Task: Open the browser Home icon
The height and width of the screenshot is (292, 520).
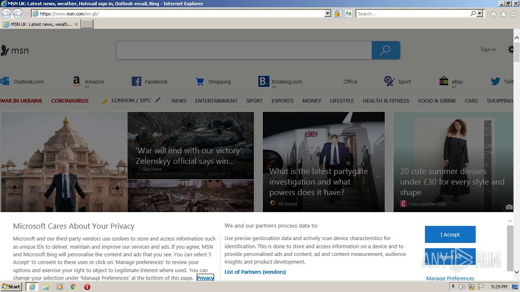Action: pos(493,14)
